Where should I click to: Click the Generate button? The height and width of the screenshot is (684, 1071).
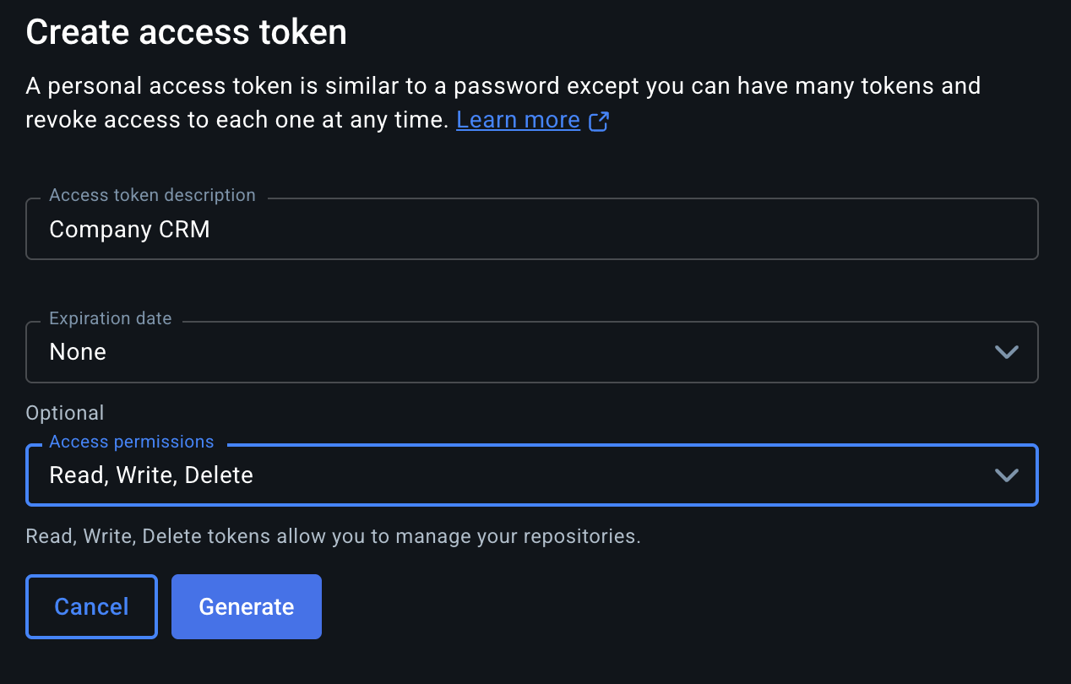point(246,606)
